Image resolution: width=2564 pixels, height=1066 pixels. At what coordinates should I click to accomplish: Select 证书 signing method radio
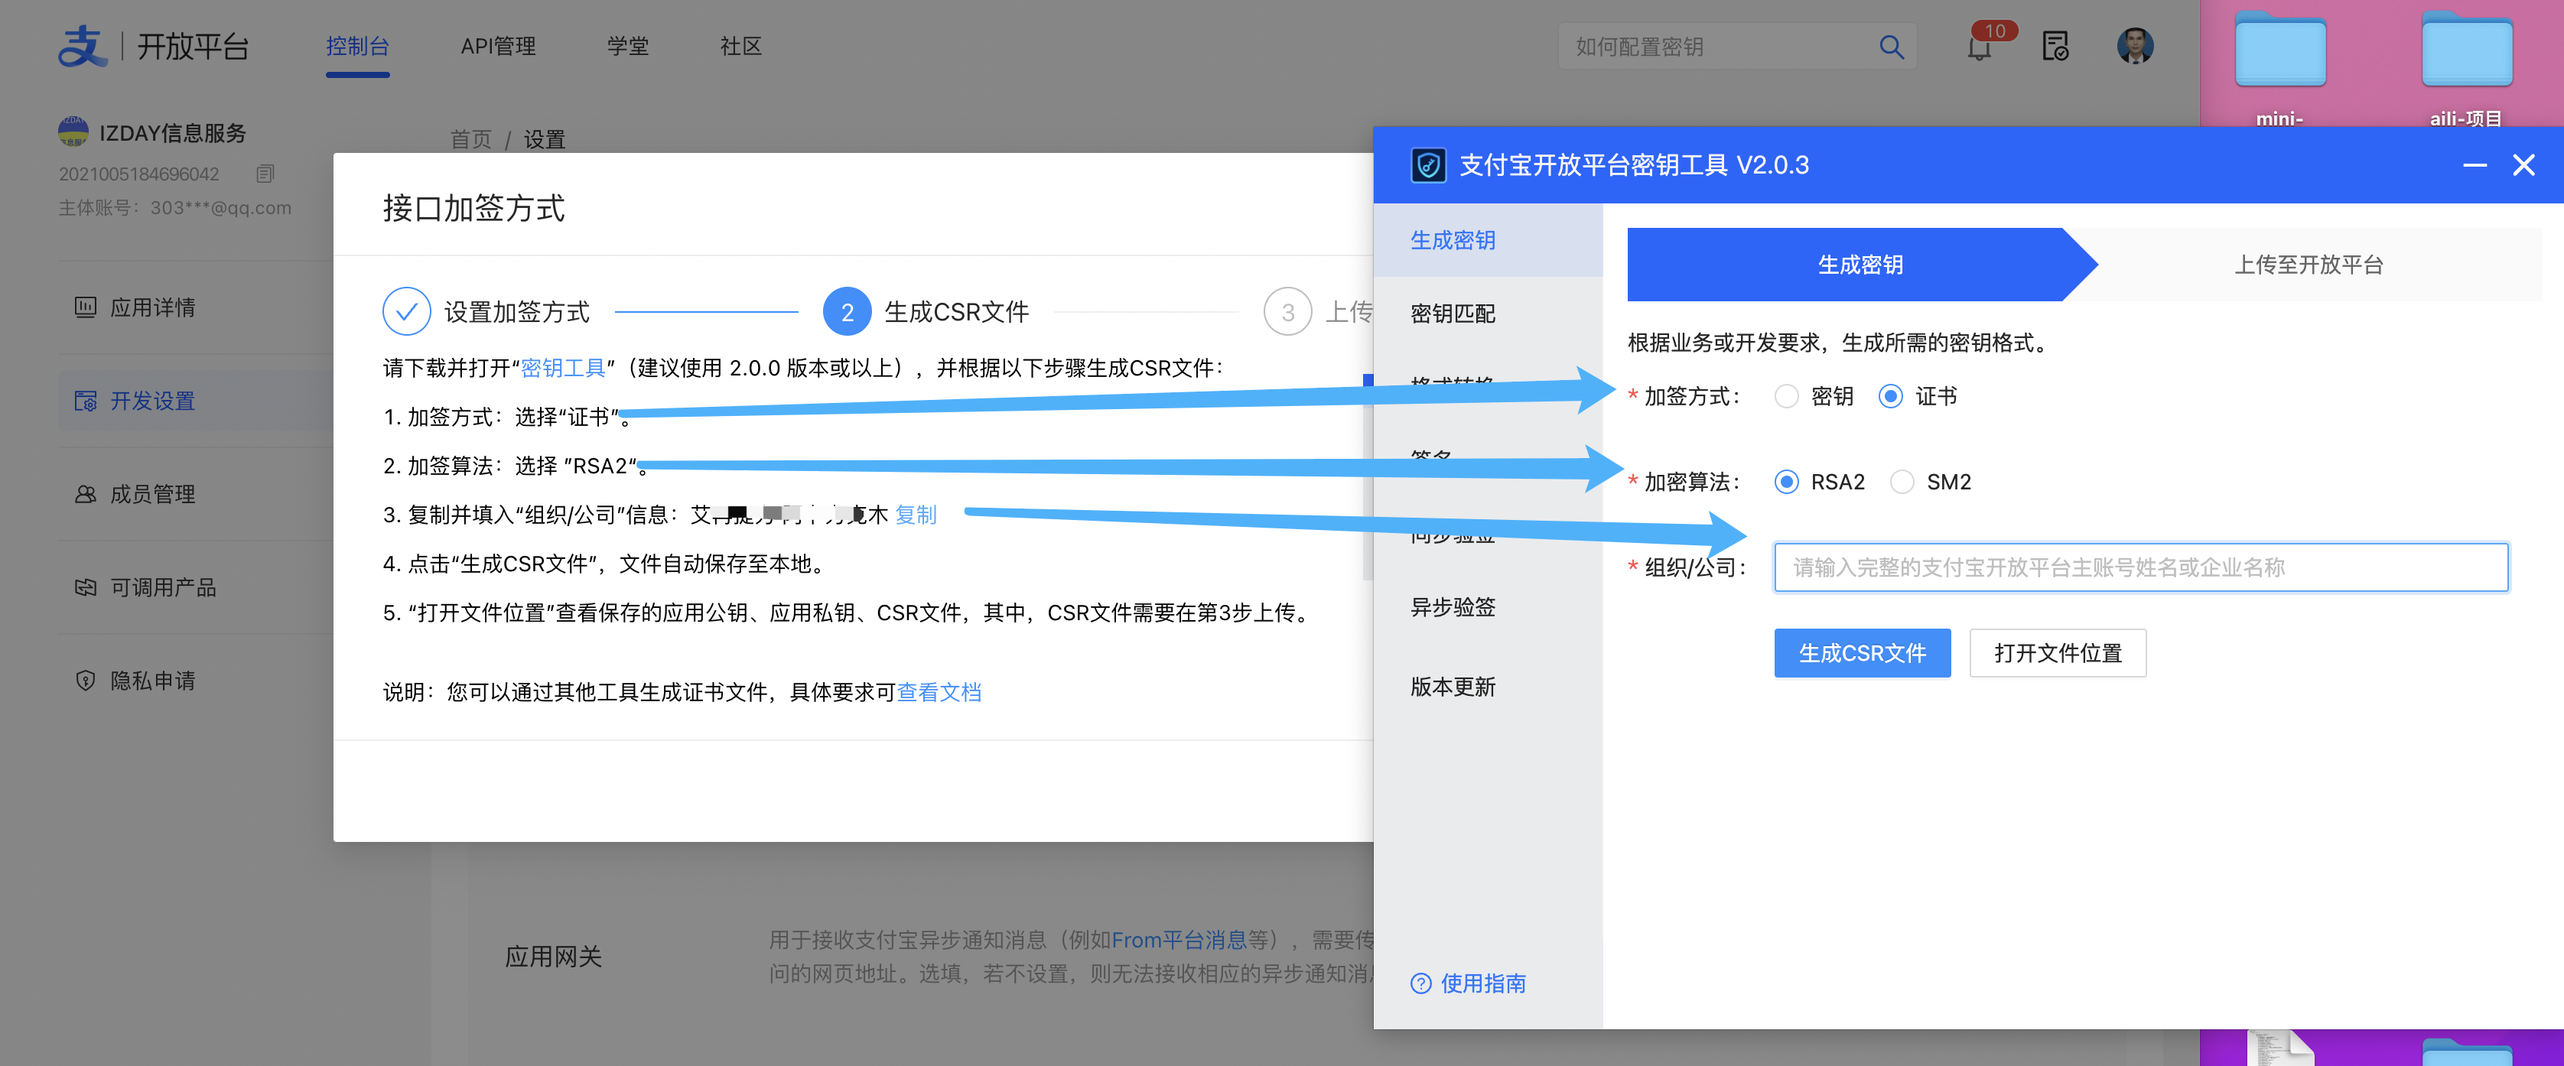pos(1890,396)
